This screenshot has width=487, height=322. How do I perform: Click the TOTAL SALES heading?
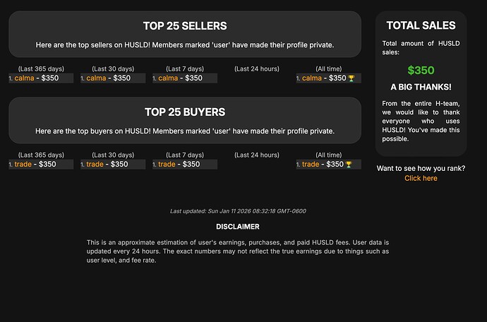point(421,25)
